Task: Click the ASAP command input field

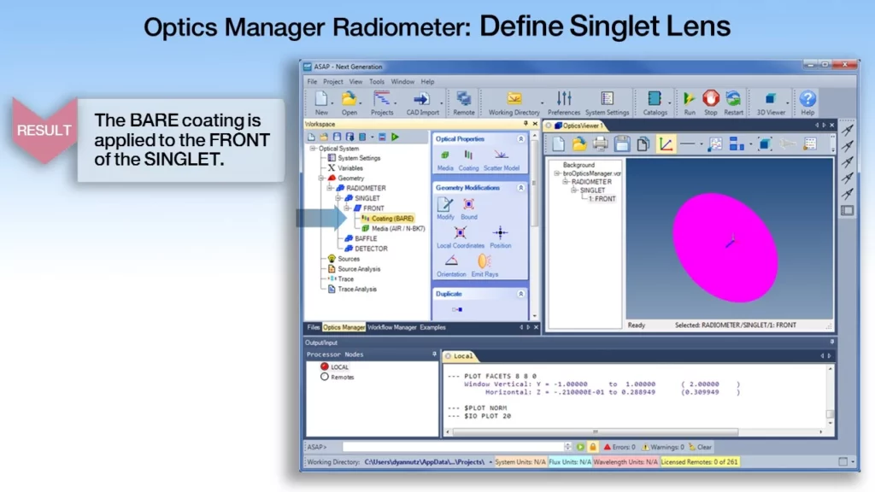Action: pos(453,447)
